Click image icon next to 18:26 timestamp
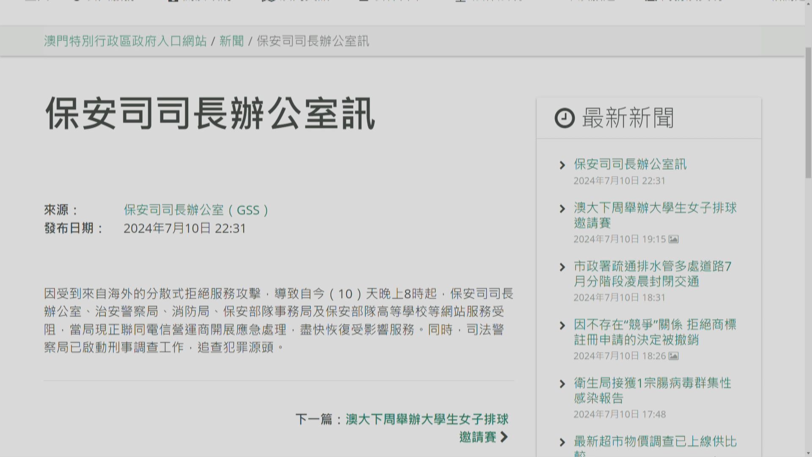Viewport: 812px width, 457px height. pos(674,356)
